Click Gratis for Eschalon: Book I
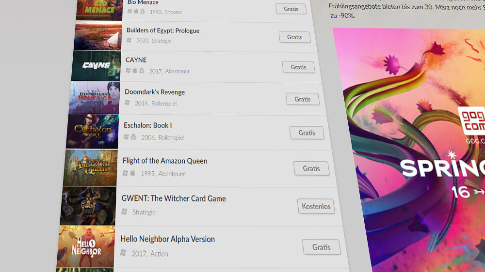 [307, 133]
